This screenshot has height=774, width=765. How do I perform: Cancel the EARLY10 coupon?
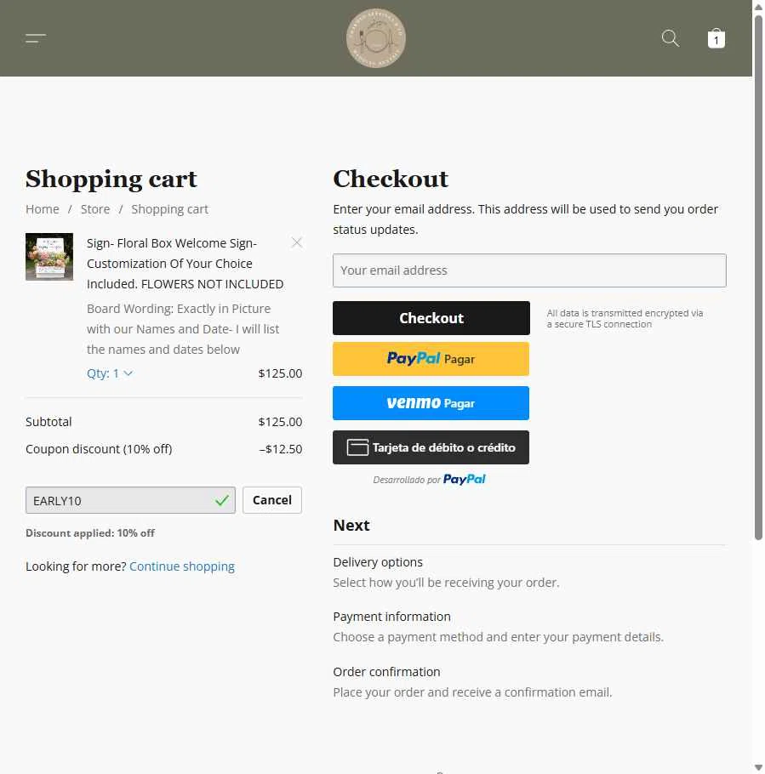point(272,500)
